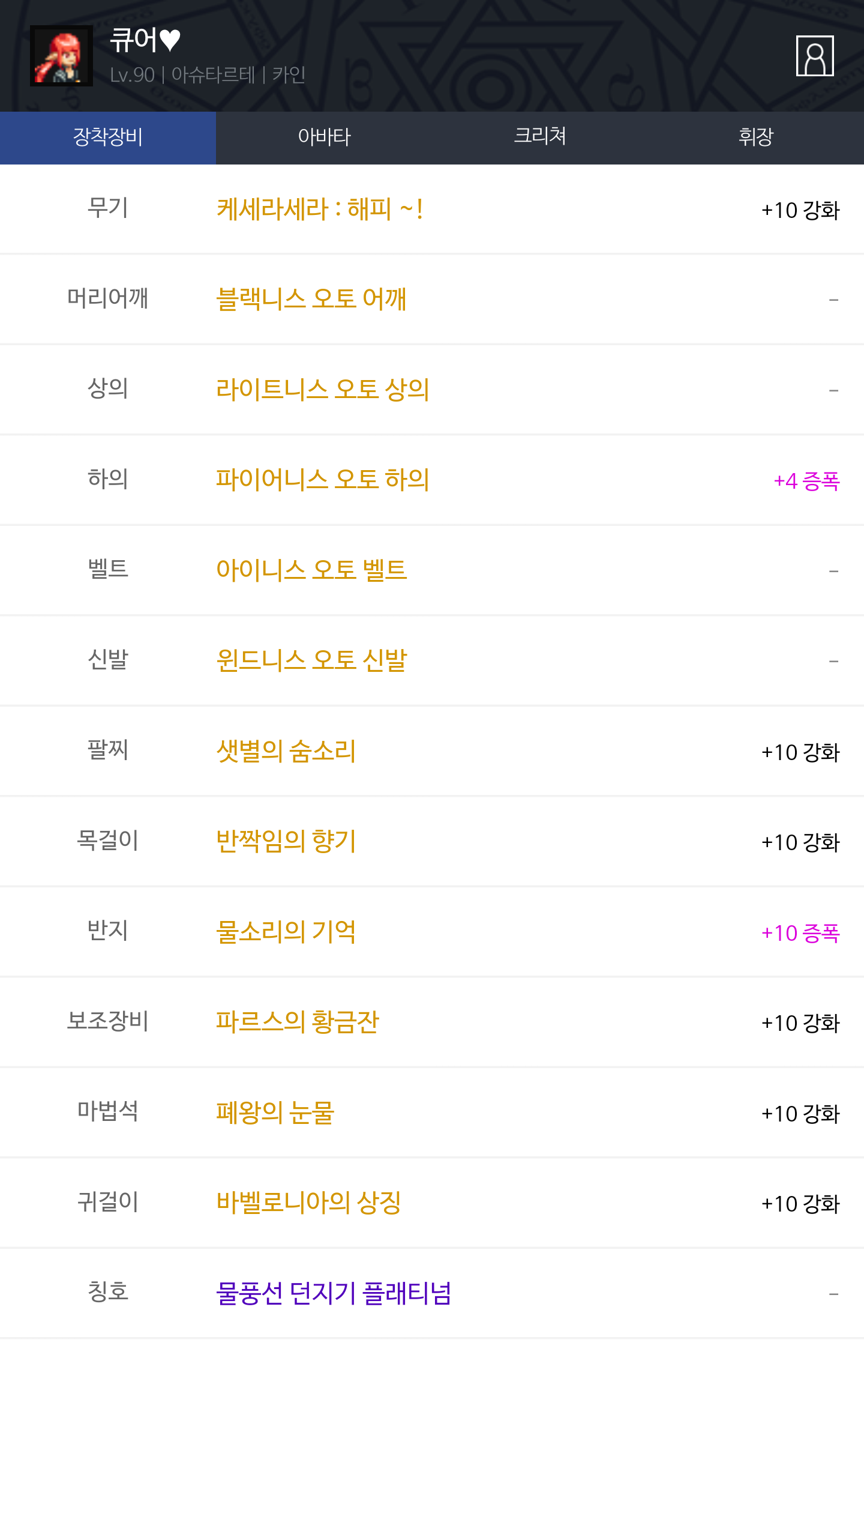Click the character name 큐어♥

[x=145, y=40]
